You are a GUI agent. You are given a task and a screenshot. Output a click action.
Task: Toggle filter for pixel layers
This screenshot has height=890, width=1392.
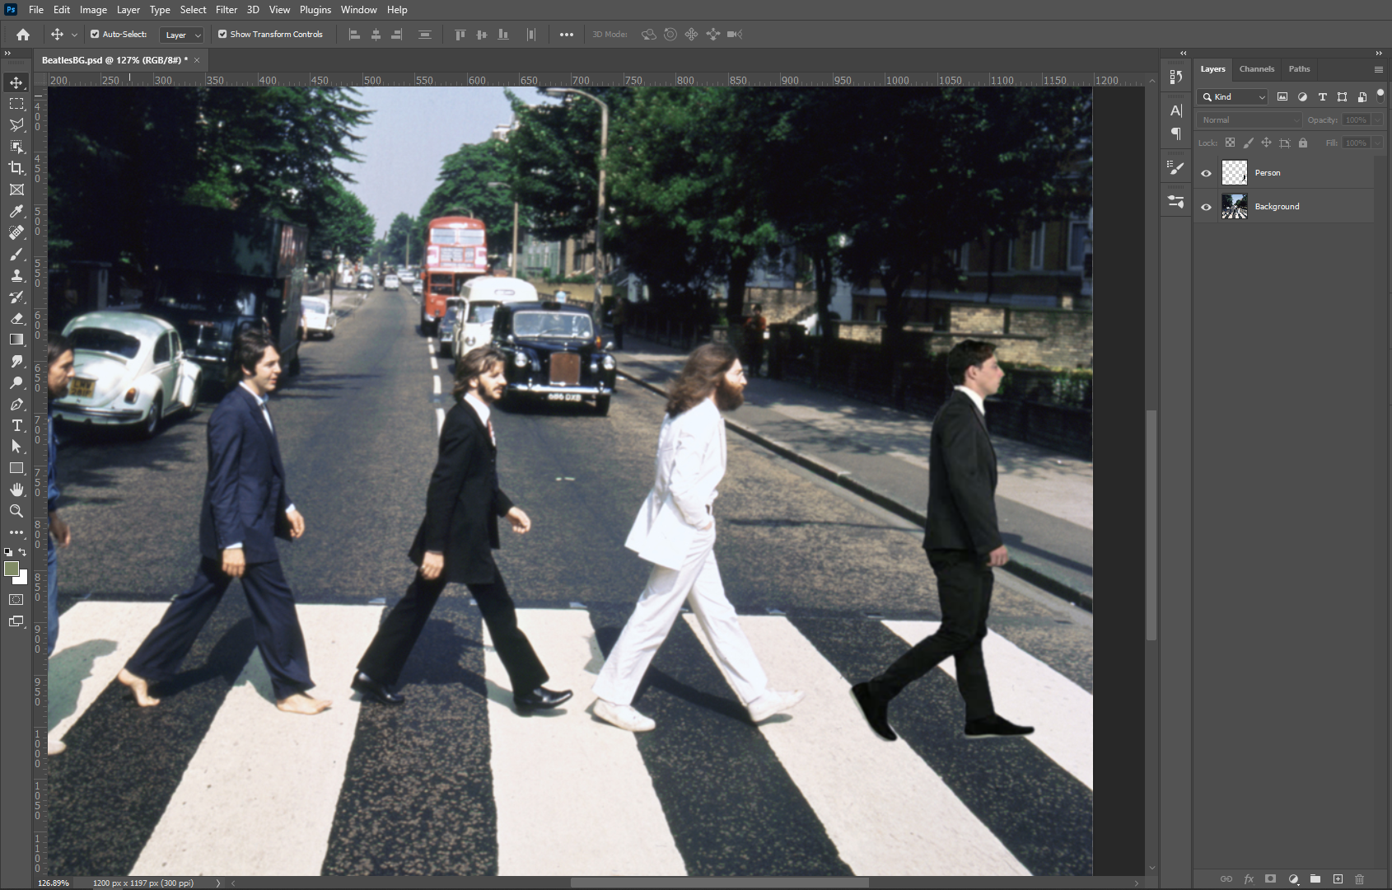click(x=1282, y=97)
